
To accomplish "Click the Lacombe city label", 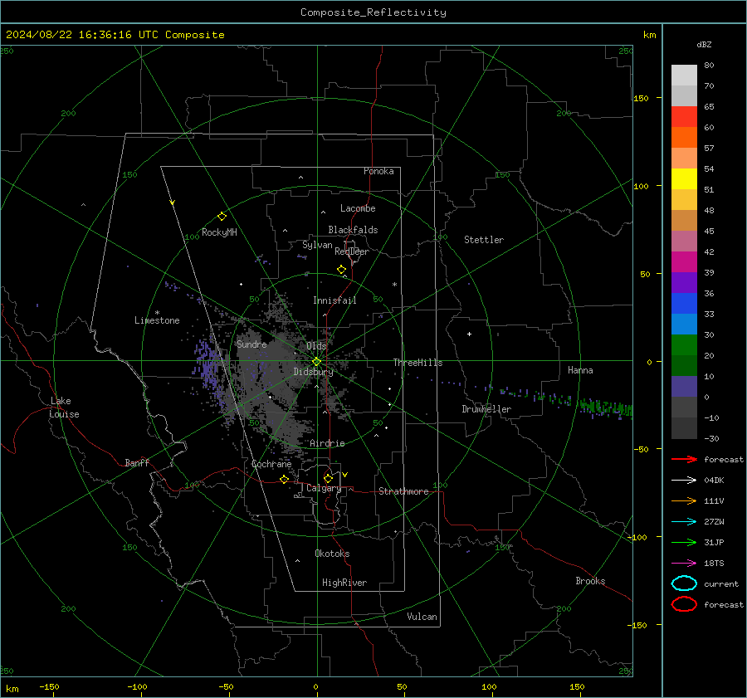I will (358, 208).
